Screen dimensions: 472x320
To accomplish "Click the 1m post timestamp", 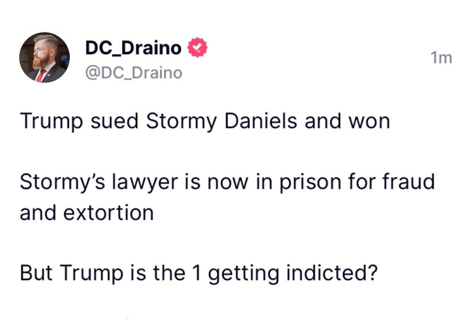I will pyautogui.click(x=441, y=57).
